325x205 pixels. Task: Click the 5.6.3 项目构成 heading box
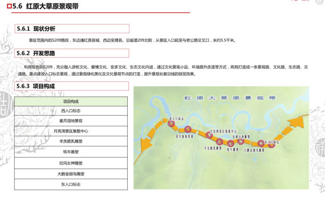(x=71, y=86)
